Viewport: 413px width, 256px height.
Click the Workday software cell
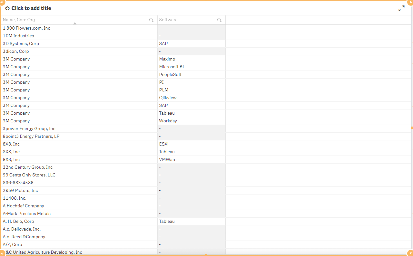pos(192,121)
